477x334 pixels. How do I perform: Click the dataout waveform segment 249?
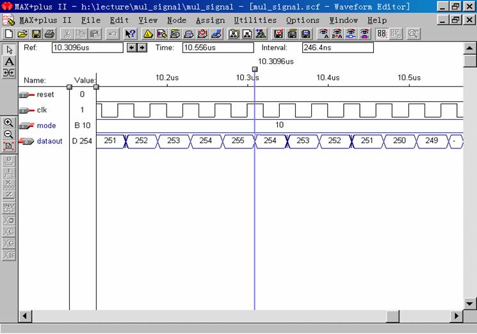432,141
